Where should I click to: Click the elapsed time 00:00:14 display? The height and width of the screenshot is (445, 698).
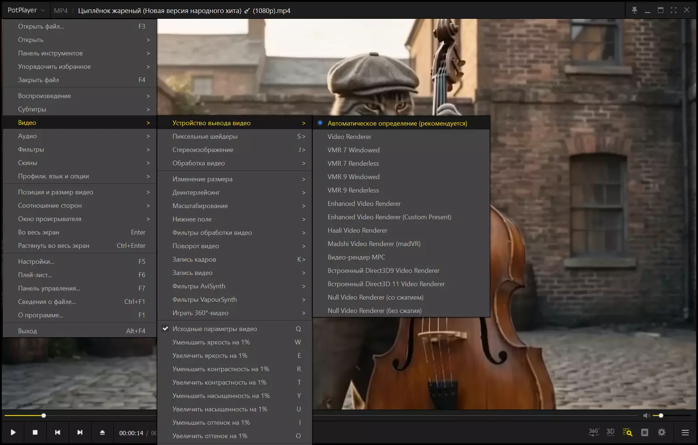(131, 433)
